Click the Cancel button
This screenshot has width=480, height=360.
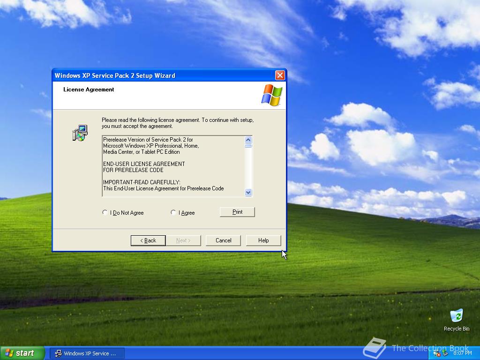(x=223, y=240)
